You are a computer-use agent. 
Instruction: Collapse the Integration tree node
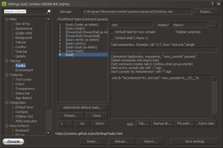[x=7, y=103]
